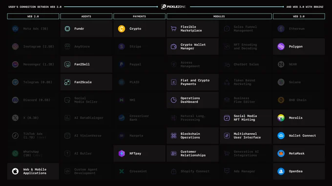Click the 'AI Butler' text
This screenshot has height=186, width=332.
(83, 153)
